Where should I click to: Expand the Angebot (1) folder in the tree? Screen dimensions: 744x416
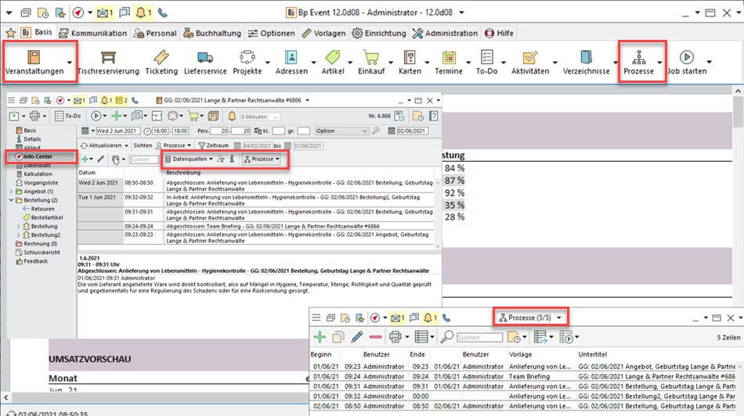pos(11,192)
